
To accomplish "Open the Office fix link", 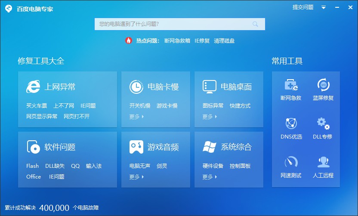I will pyautogui.click(x=34, y=177).
